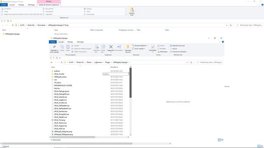Image resolution: width=264 pixels, height=148 pixels.
Task: Click the Couper cut command
Action: (x=75, y=46)
